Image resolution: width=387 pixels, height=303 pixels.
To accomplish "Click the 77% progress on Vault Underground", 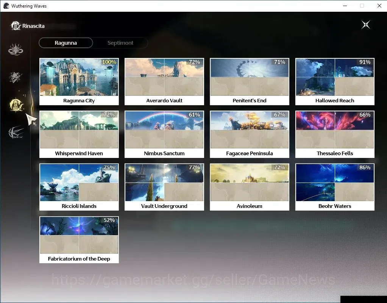I will [194, 167].
